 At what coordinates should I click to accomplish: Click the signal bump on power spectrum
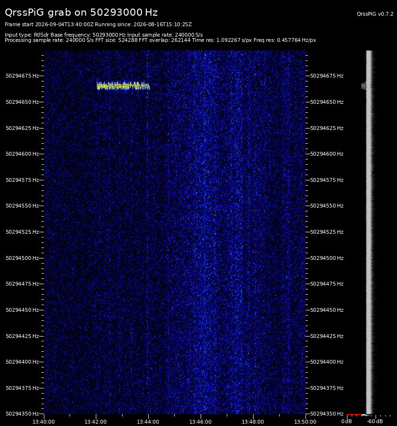364,86
